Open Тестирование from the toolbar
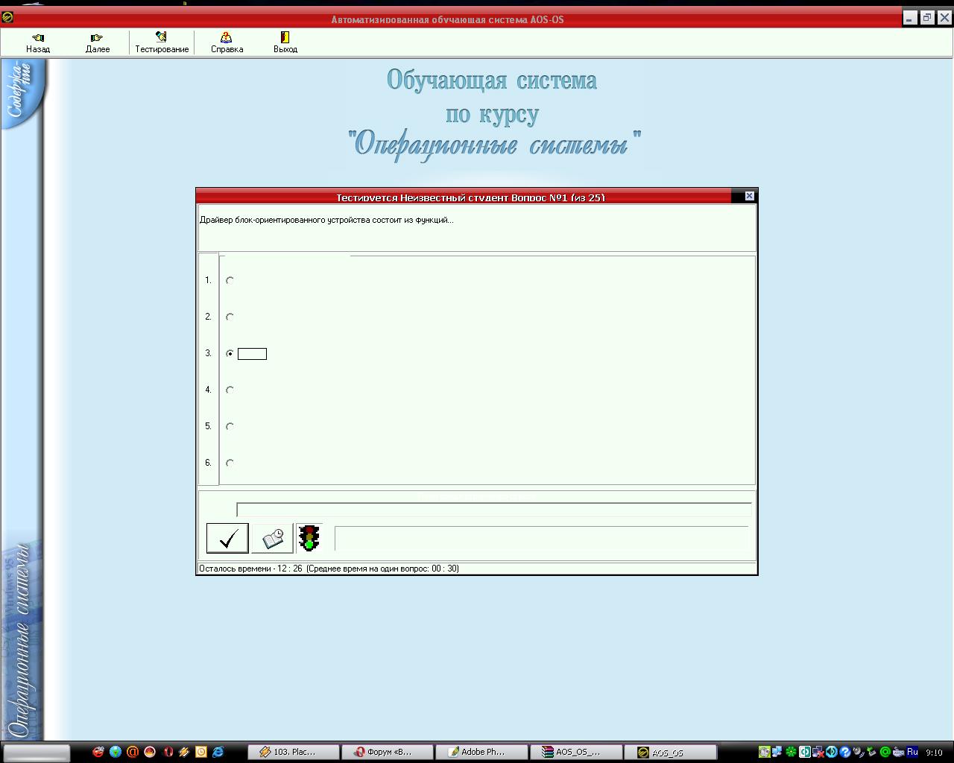 [x=161, y=37]
